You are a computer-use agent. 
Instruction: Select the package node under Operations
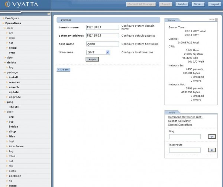(12, 72)
